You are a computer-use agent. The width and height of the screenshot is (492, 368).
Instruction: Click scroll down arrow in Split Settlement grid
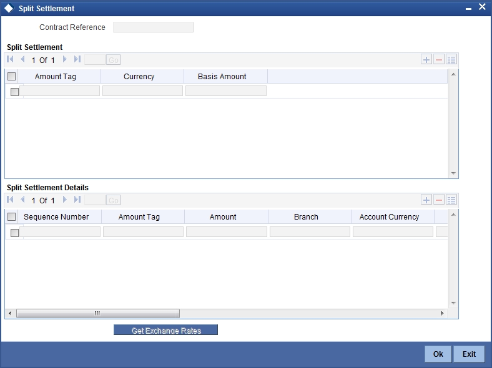pos(453,173)
